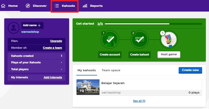Click the Kahoots list icon

coord(57,6)
